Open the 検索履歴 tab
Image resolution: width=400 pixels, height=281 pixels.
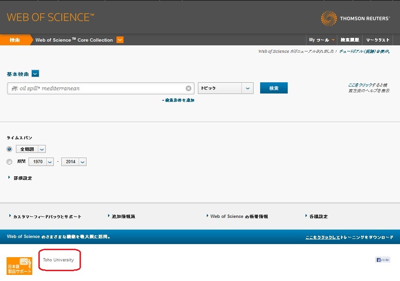[350, 40]
